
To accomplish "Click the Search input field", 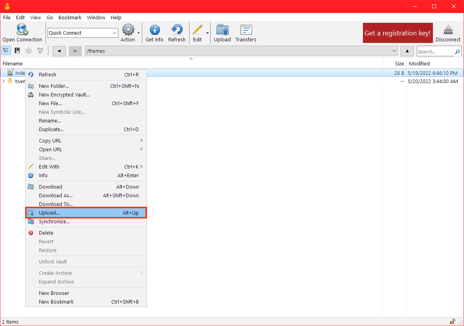I will click(435, 52).
